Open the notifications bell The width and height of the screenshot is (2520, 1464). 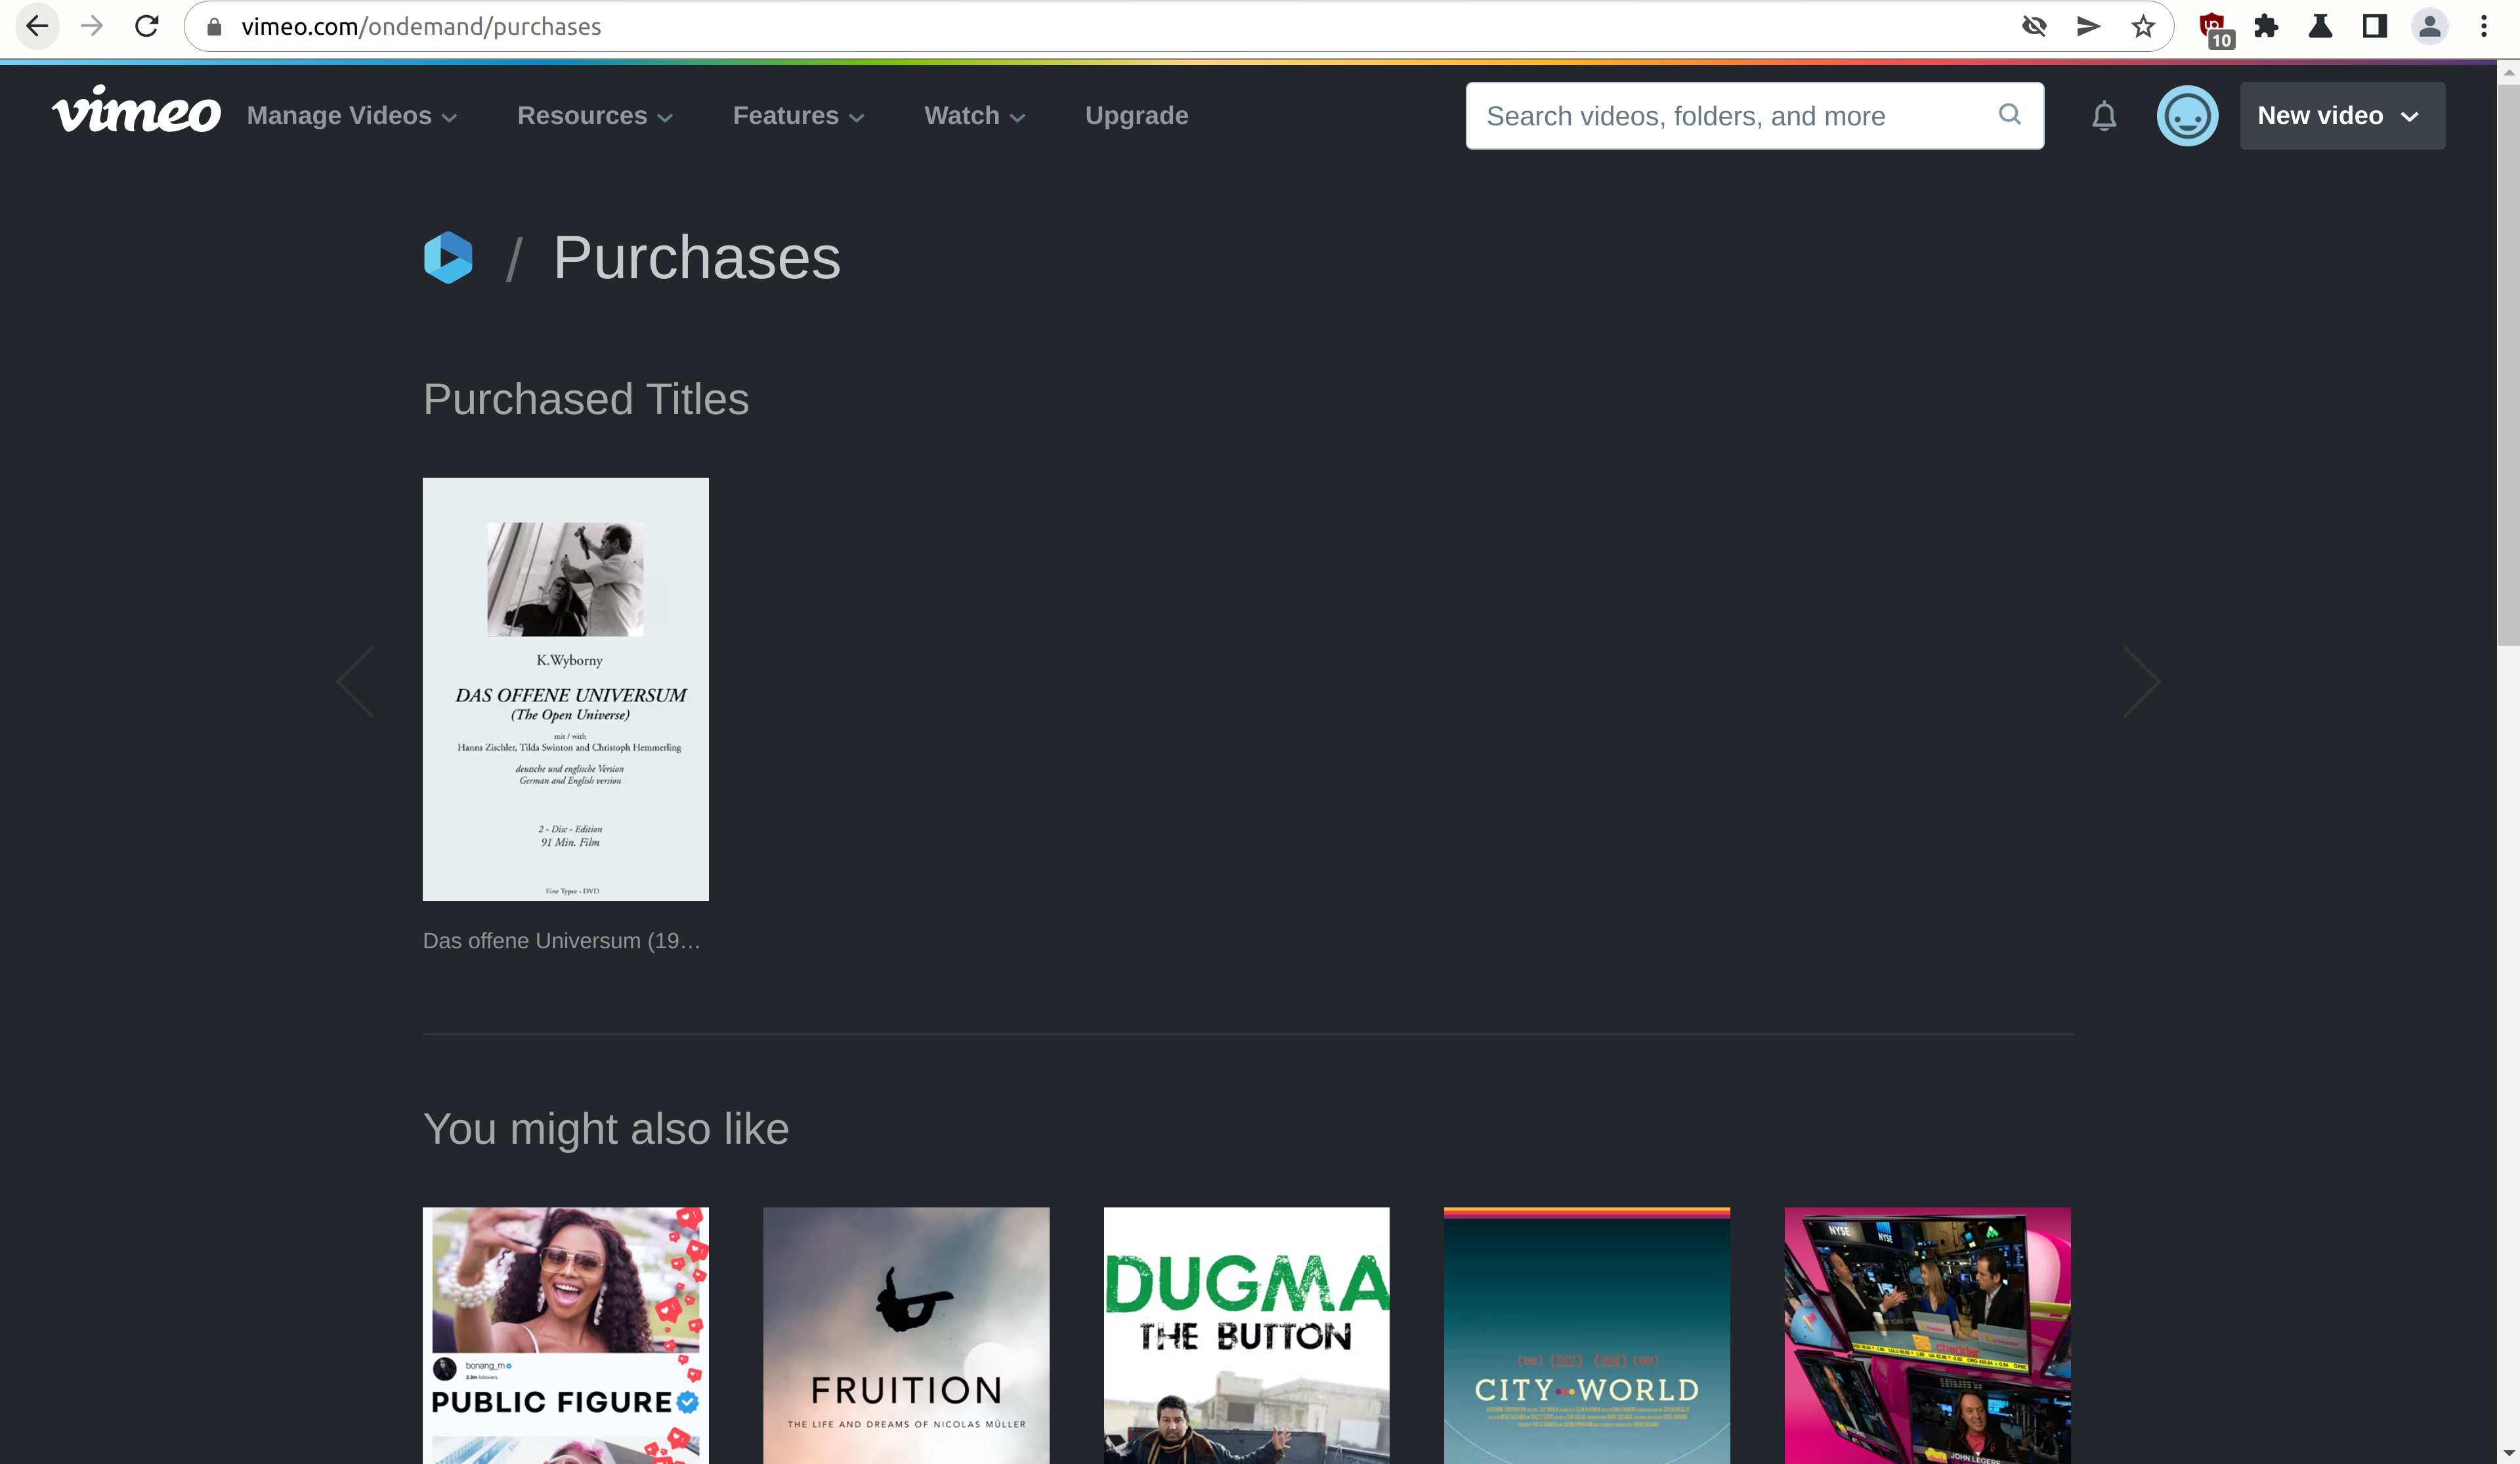[2104, 116]
